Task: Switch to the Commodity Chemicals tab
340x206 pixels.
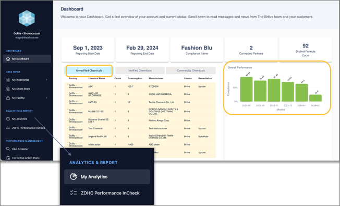Action: [x=191, y=70]
